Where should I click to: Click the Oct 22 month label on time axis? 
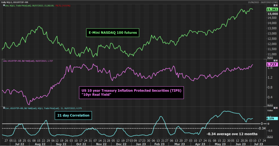click(x=81, y=144)
